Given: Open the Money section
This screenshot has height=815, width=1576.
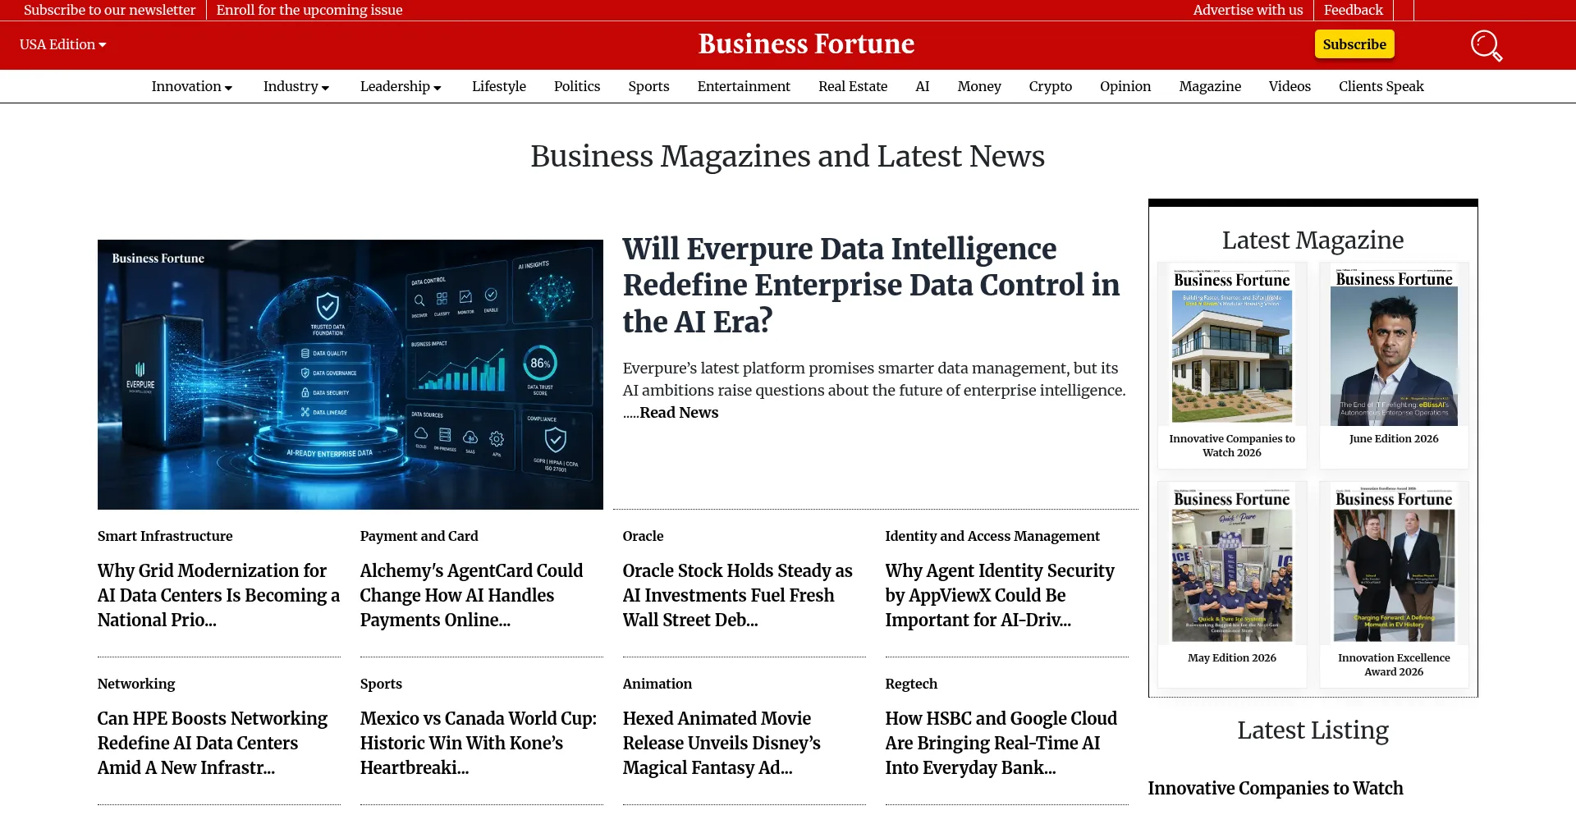Looking at the screenshot, I should (x=979, y=86).
